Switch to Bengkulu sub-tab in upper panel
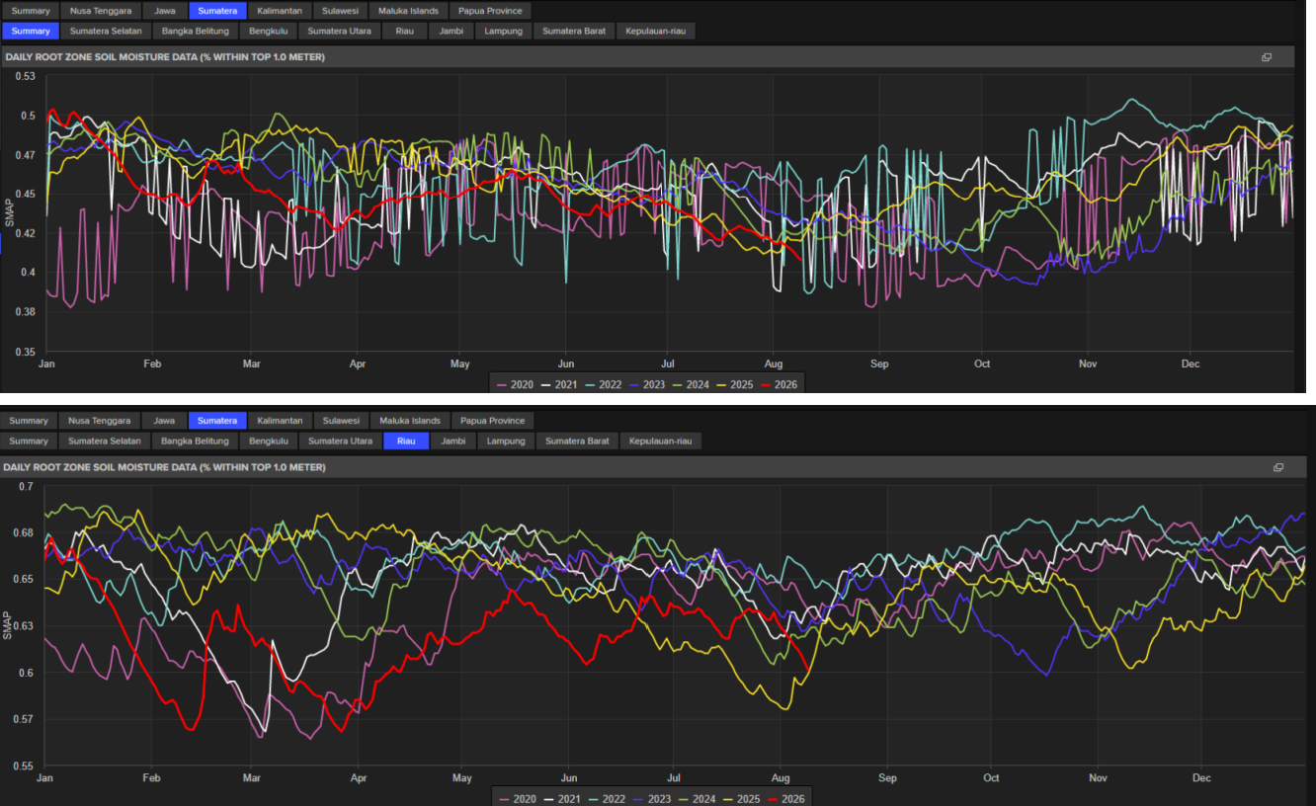1316x806 pixels. point(268,31)
